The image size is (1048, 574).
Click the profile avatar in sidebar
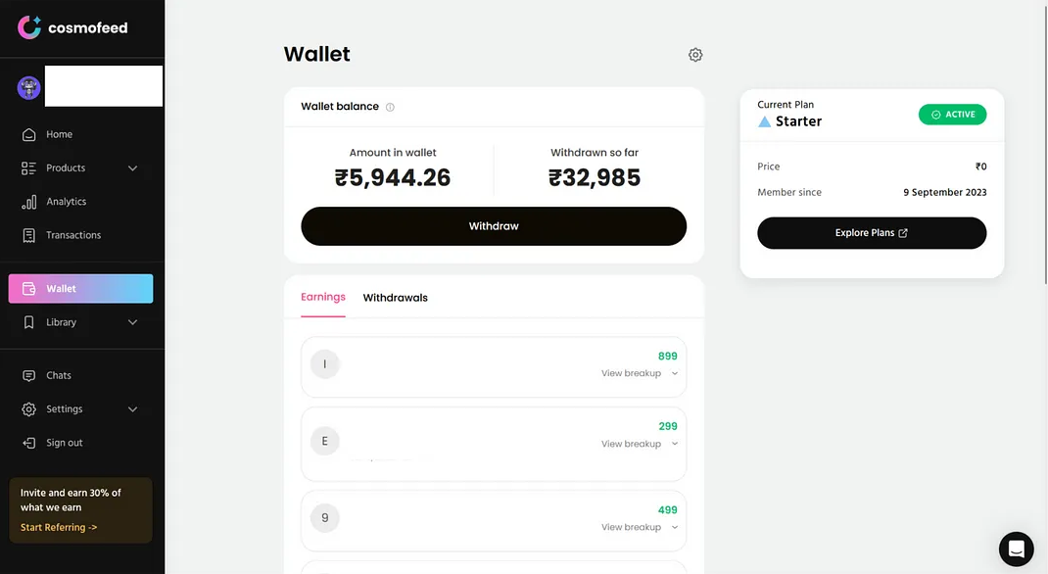click(x=28, y=87)
